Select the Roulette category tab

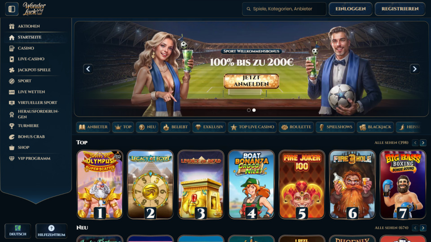[296, 127]
